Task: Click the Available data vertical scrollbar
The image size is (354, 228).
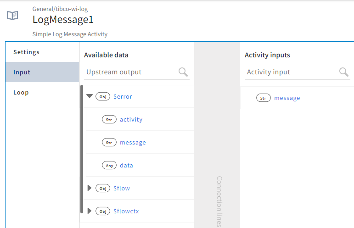Action: [x=82, y=147]
